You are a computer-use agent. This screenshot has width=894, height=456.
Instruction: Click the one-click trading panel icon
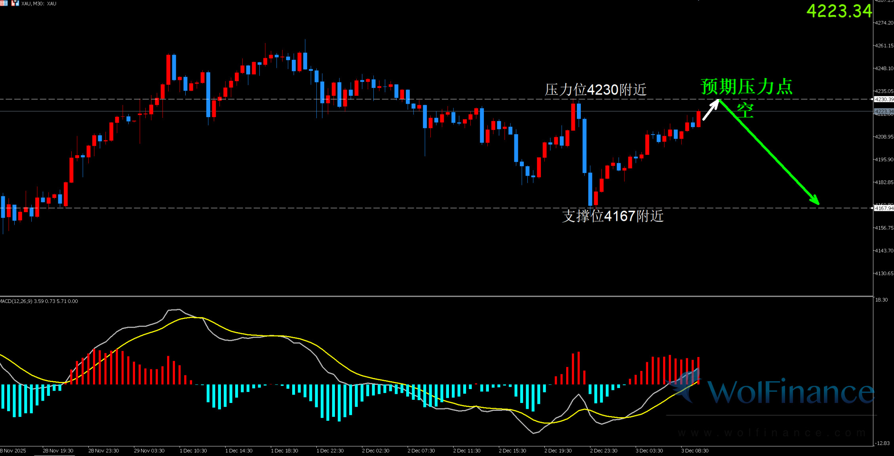coord(15,3)
